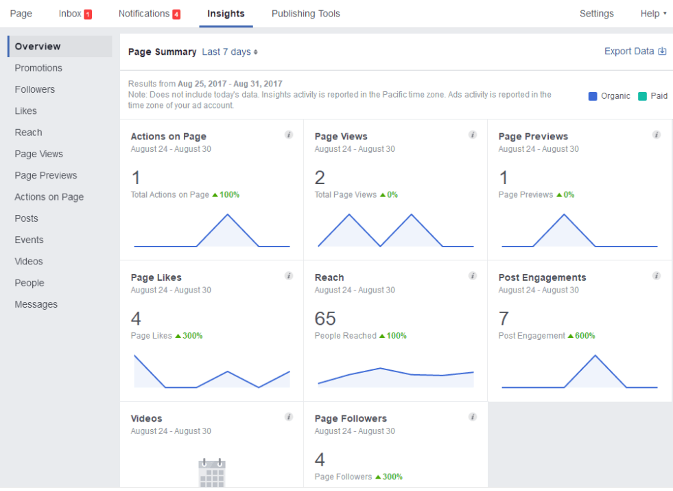Click info icon on Page Views card
This screenshot has width=673, height=491.
tap(473, 135)
